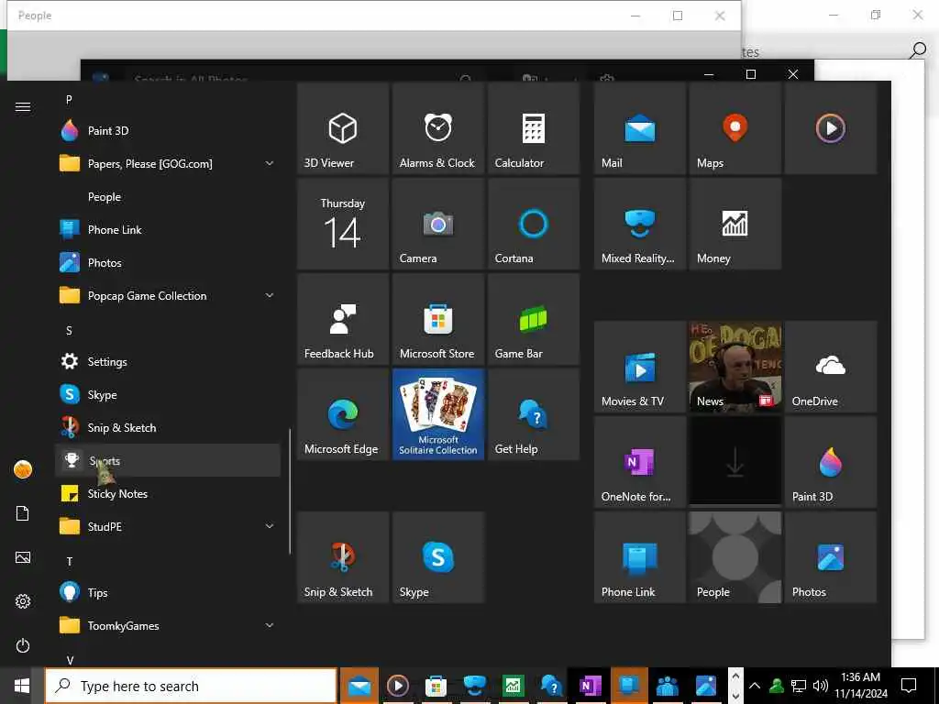Open the Feedback Hub tile
The height and width of the screenshot is (704, 939).
click(x=343, y=319)
